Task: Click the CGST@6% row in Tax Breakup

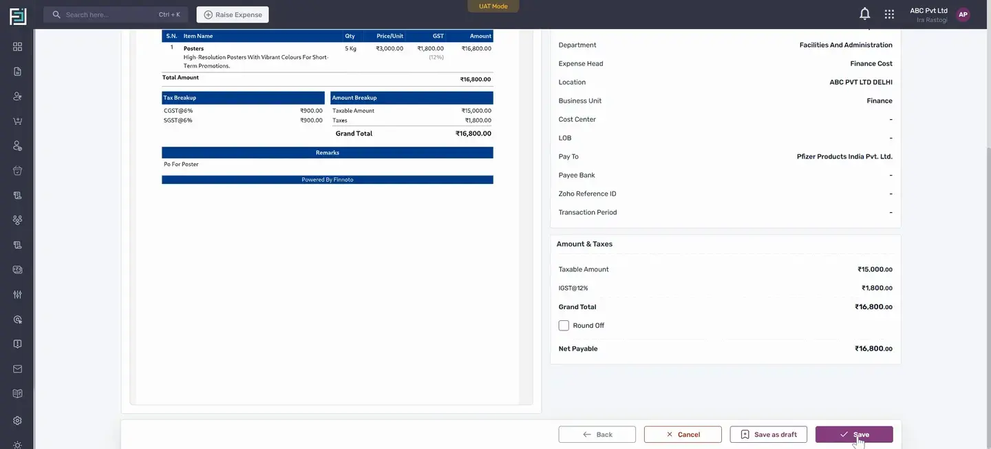Action: tap(243, 110)
